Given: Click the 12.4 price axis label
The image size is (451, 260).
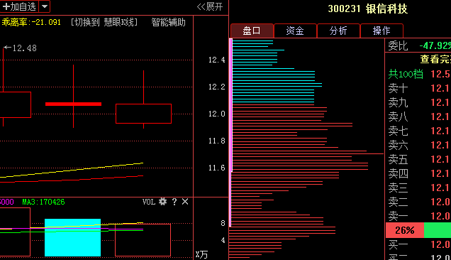Looking at the screenshot, I should coord(216,60).
